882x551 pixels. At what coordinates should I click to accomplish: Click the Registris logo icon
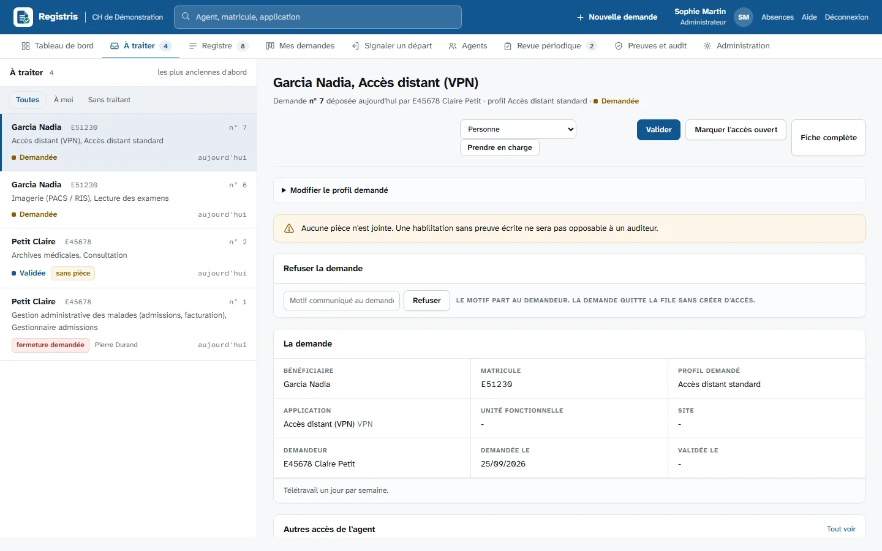[x=23, y=17]
